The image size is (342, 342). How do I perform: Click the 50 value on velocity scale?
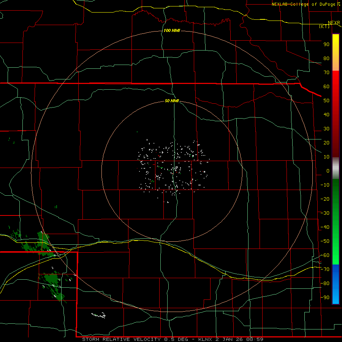pos(326,101)
